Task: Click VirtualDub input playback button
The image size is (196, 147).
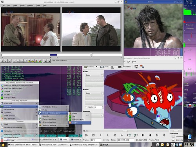Action: coord(6,61)
